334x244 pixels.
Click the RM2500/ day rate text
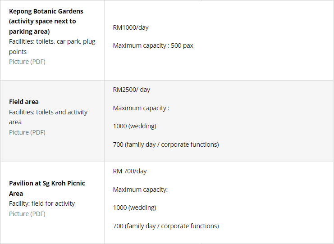tap(132, 90)
